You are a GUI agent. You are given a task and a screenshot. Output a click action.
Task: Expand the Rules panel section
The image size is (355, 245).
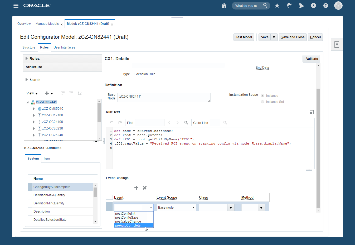coord(27,59)
